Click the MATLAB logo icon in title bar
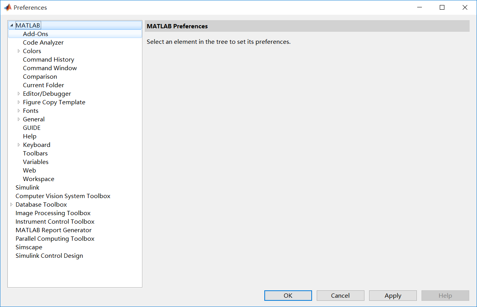Viewport: 477px width, 307px height. pyautogui.click(x=7, y=7)
